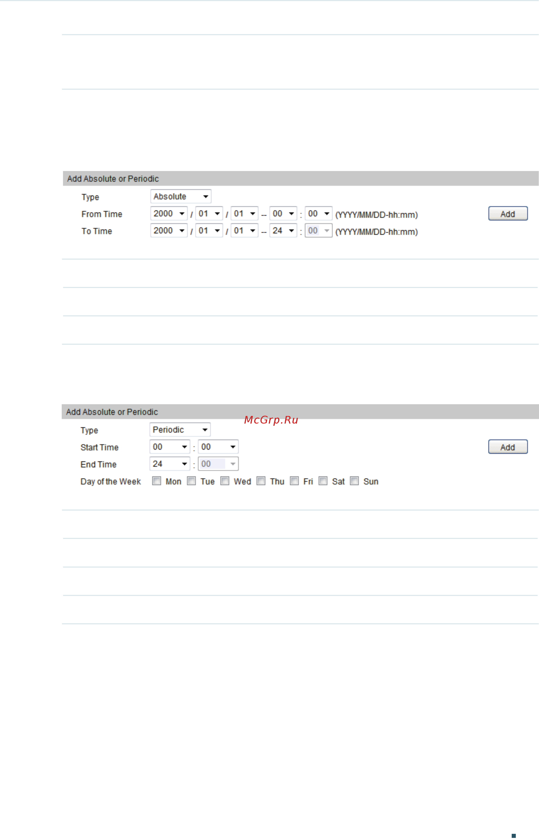Click the End Time label
The image size is (539, 839).
[98, 465]
